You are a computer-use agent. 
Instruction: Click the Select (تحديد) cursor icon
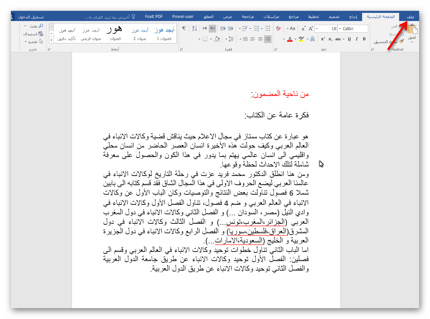41,41
